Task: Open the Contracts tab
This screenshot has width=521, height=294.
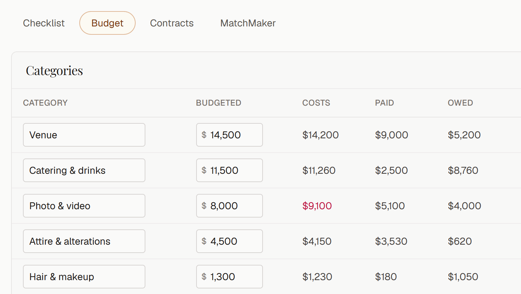Action: [x=172, y=23]
